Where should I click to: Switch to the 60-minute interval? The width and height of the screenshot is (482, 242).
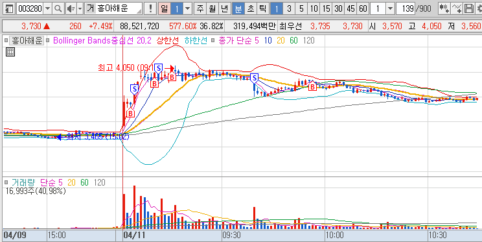pyautogui.click(x=363, y=8)
